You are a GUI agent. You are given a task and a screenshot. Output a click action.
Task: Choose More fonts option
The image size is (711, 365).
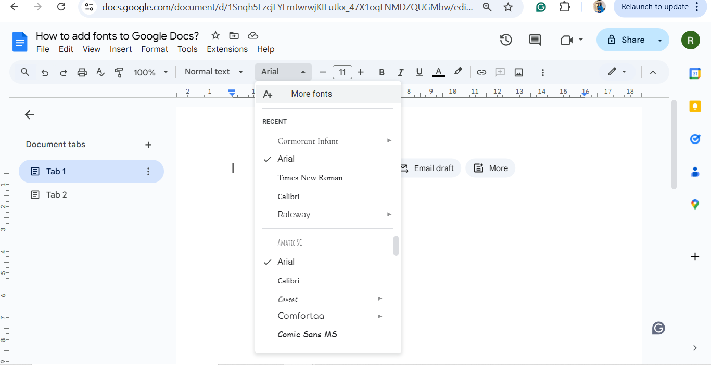coord(328,94)
